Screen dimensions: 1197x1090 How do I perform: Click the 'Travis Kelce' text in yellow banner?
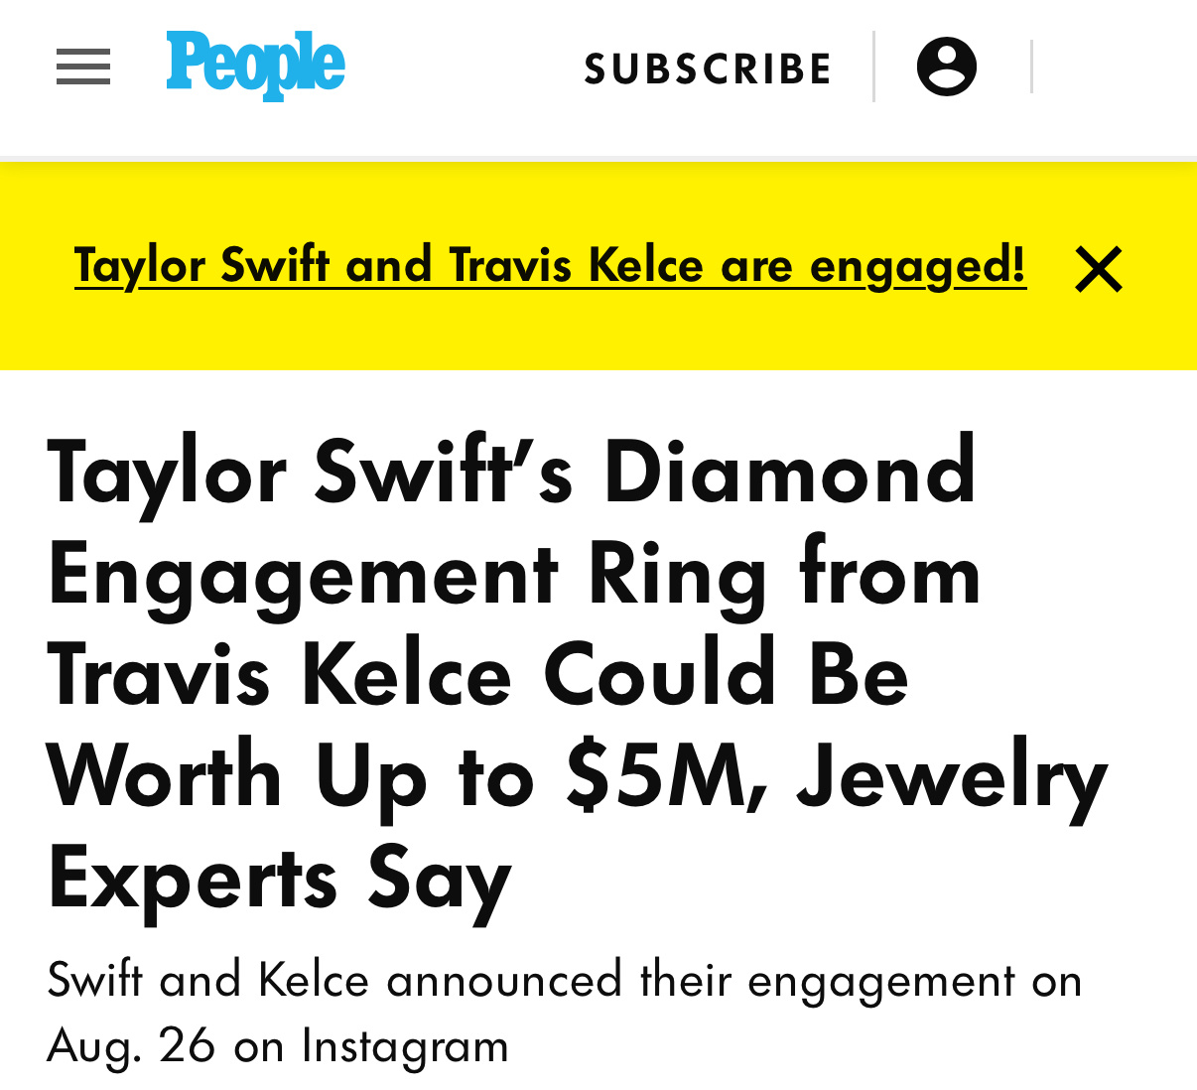point(576,264)
